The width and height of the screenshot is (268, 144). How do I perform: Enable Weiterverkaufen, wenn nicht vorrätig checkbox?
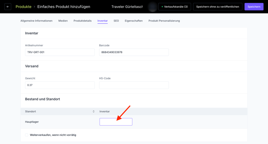pos(27,135)
